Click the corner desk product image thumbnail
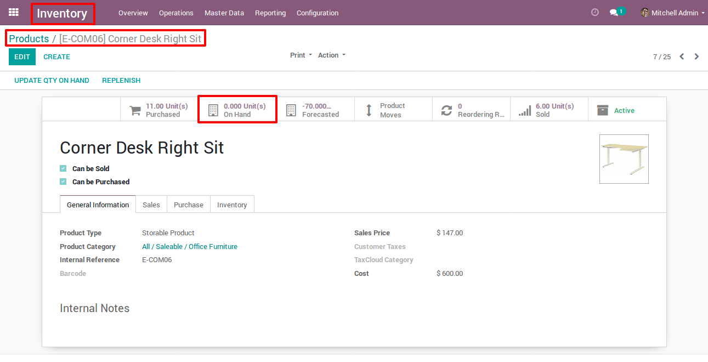Screen dimensions: 708x362 [624, 159]
